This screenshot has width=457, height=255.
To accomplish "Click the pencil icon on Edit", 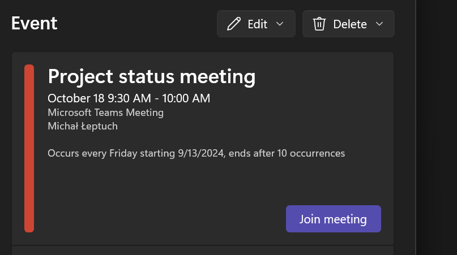I will click(234, 24).
